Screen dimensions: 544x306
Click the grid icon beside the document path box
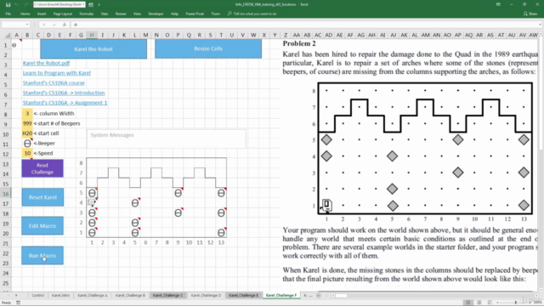tap(91, 4)
